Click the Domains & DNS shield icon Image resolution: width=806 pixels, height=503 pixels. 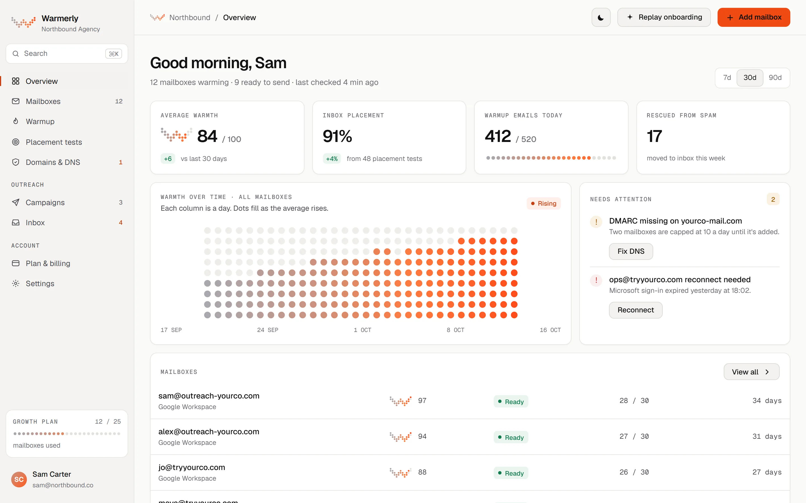click(16, 162)
